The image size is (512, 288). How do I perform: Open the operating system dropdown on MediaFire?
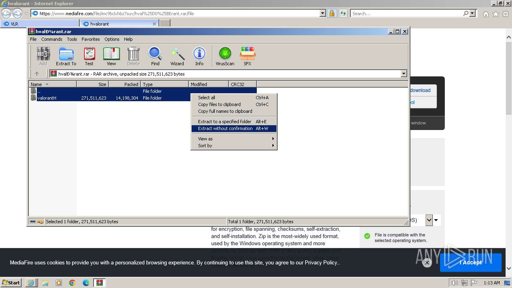pos(429,220)
